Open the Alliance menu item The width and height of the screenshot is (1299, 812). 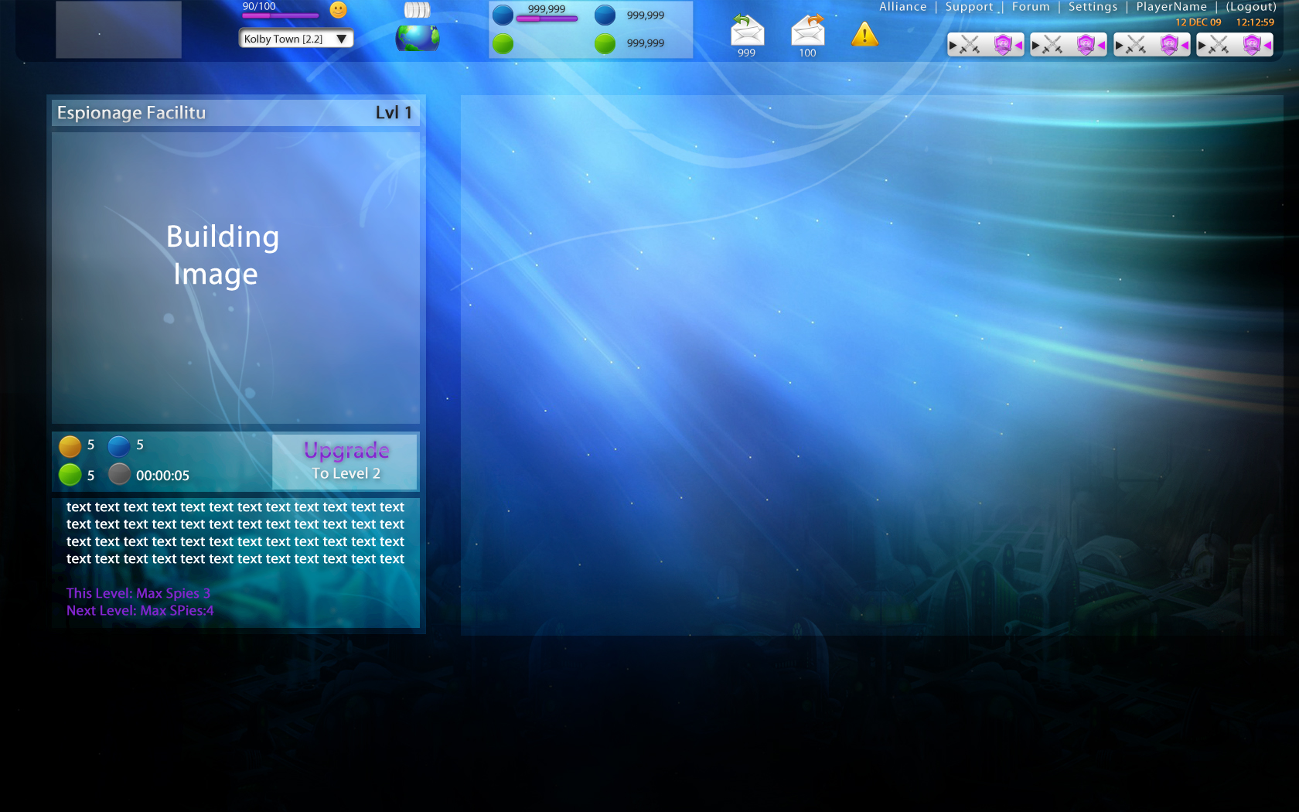[x=902, y=7]
